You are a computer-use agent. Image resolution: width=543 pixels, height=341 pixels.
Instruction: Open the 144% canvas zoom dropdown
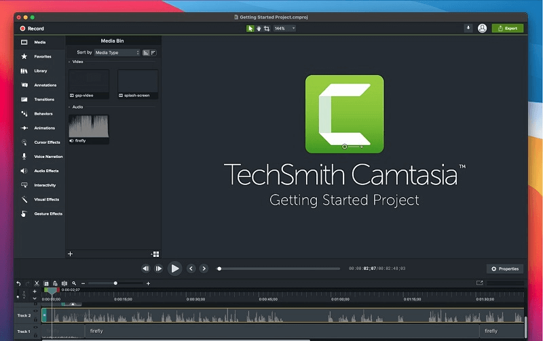tap(284, 28)
